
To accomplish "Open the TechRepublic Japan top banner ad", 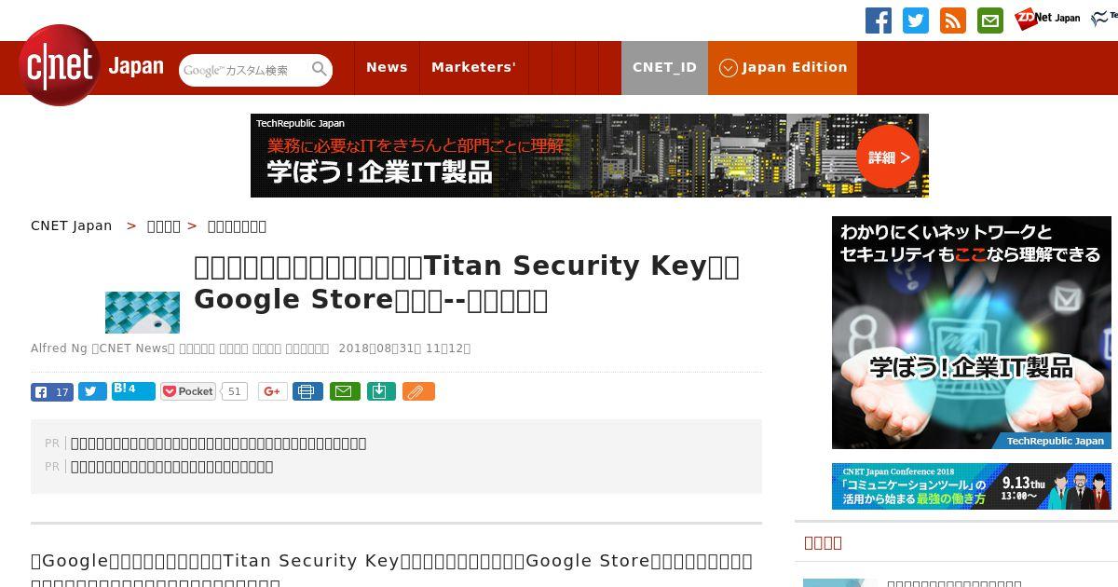I will click(590, 156).
